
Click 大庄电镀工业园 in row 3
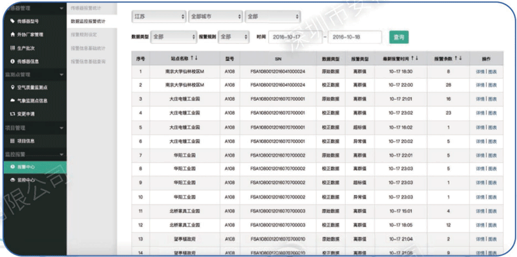(x=185, y=99)
